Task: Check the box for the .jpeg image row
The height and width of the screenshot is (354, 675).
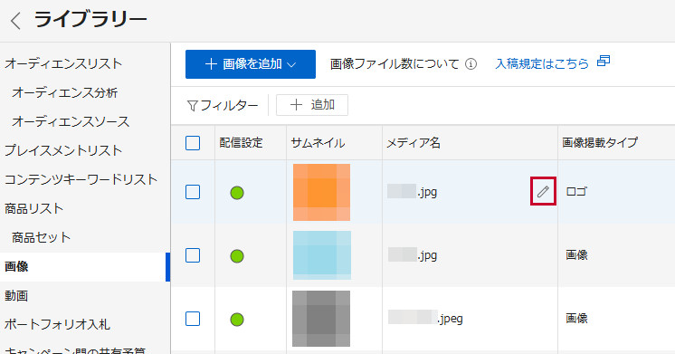Action: click(x=193, y=319)
